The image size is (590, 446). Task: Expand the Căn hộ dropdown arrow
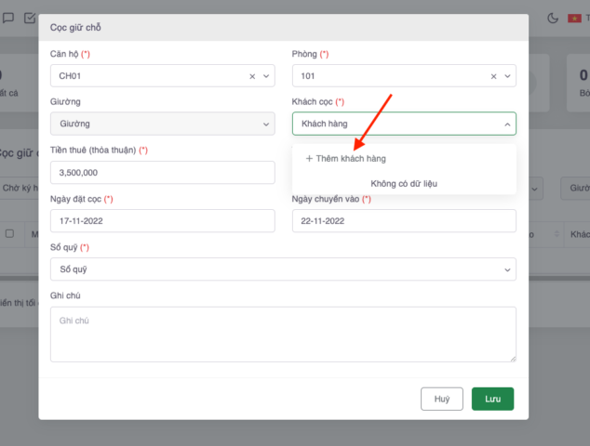coord(266,76)
